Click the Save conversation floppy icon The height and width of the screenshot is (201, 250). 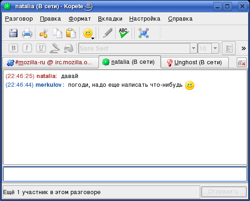pos(13,33)
